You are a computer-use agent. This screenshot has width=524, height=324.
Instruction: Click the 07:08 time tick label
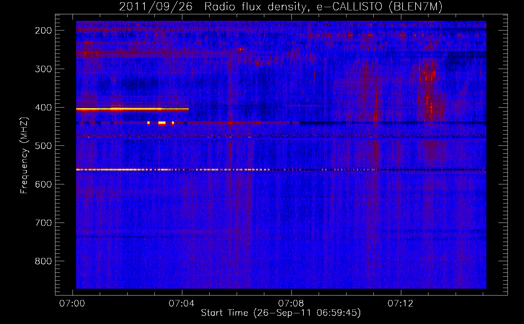(291, 304)
